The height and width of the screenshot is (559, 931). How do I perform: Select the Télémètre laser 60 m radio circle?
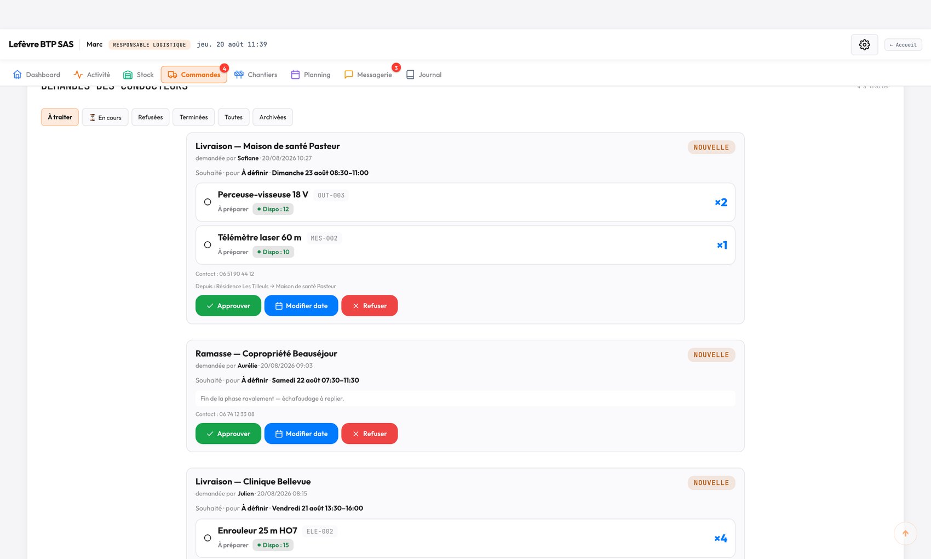208,245
